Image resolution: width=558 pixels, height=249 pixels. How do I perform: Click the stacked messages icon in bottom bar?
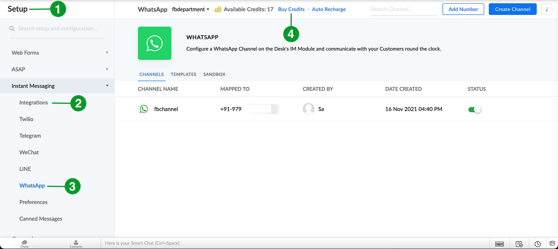click(552, 243)
